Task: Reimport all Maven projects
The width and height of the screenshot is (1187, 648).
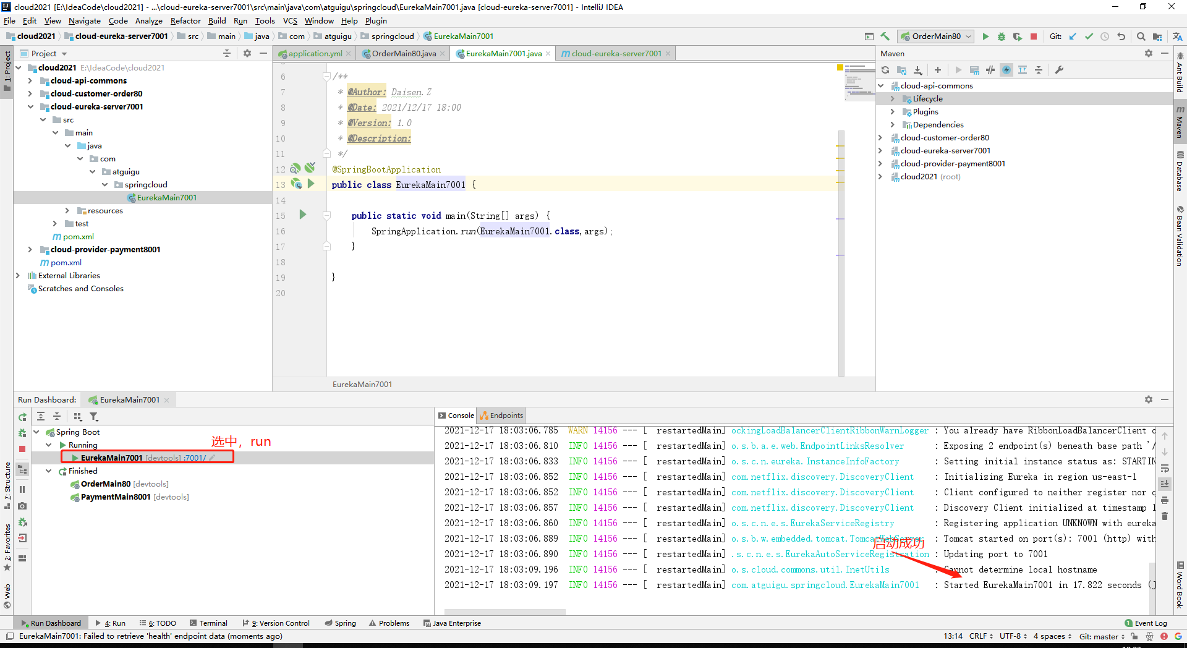Action: pos(885,70)
